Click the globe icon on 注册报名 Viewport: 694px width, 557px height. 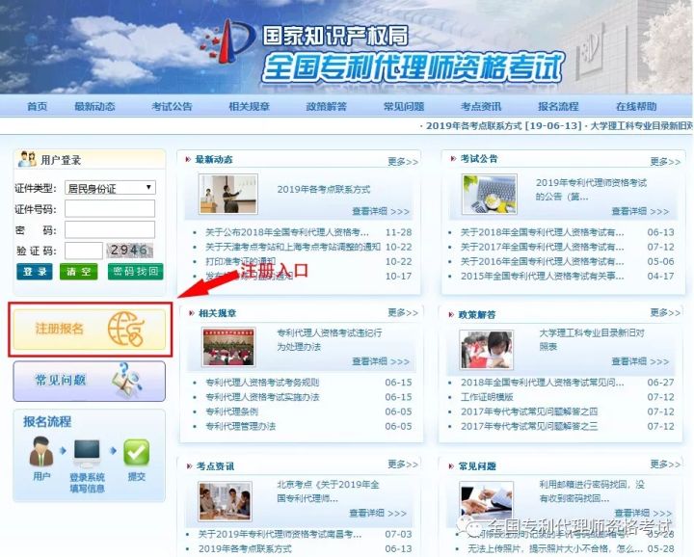126,329
